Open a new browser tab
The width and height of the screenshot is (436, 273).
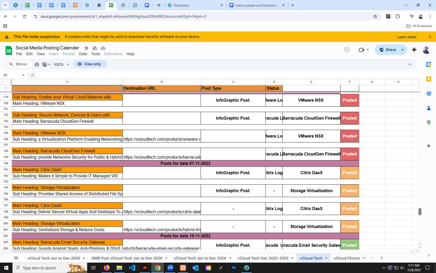pos(293,5)
